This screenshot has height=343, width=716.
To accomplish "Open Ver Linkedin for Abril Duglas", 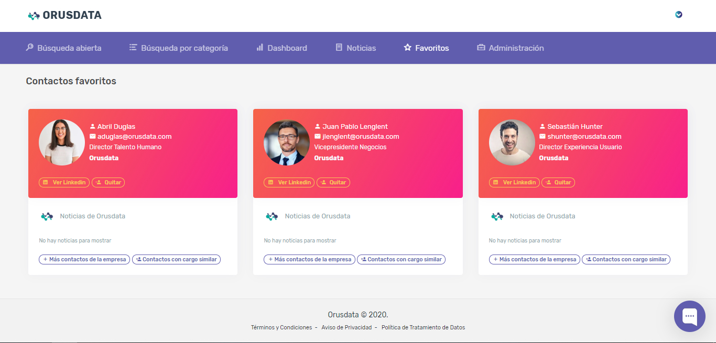I will [x=64, y=182].
